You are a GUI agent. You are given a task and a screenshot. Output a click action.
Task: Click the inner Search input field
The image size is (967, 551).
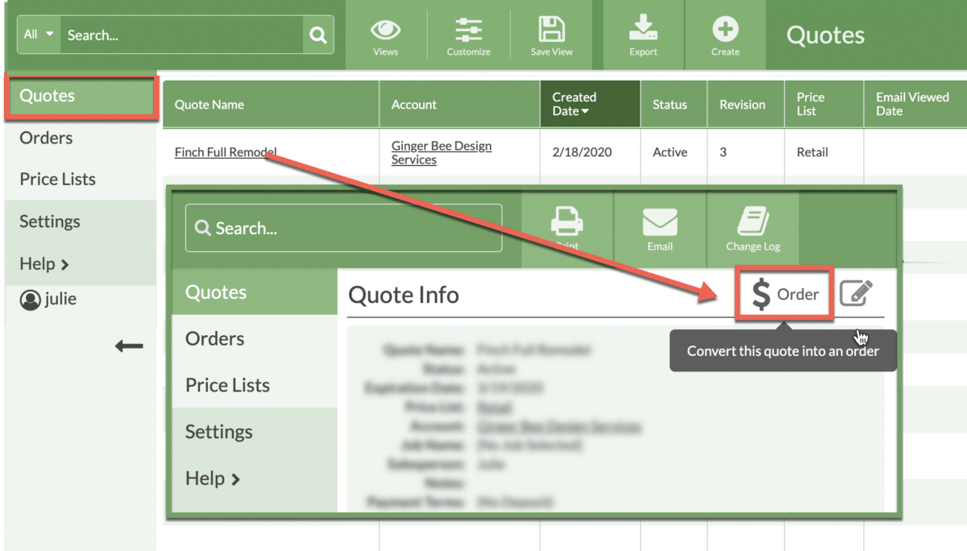(344, 228)
